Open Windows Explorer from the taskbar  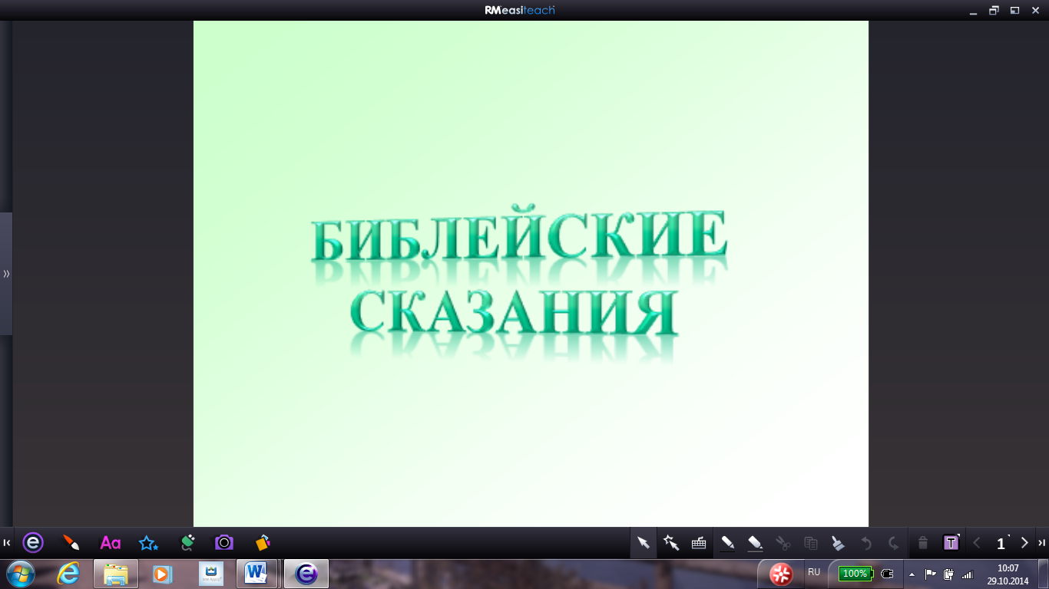tap(116, 573)
